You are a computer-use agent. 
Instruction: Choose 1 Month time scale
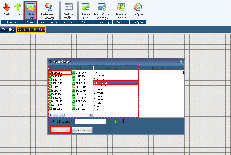point(116,109)
